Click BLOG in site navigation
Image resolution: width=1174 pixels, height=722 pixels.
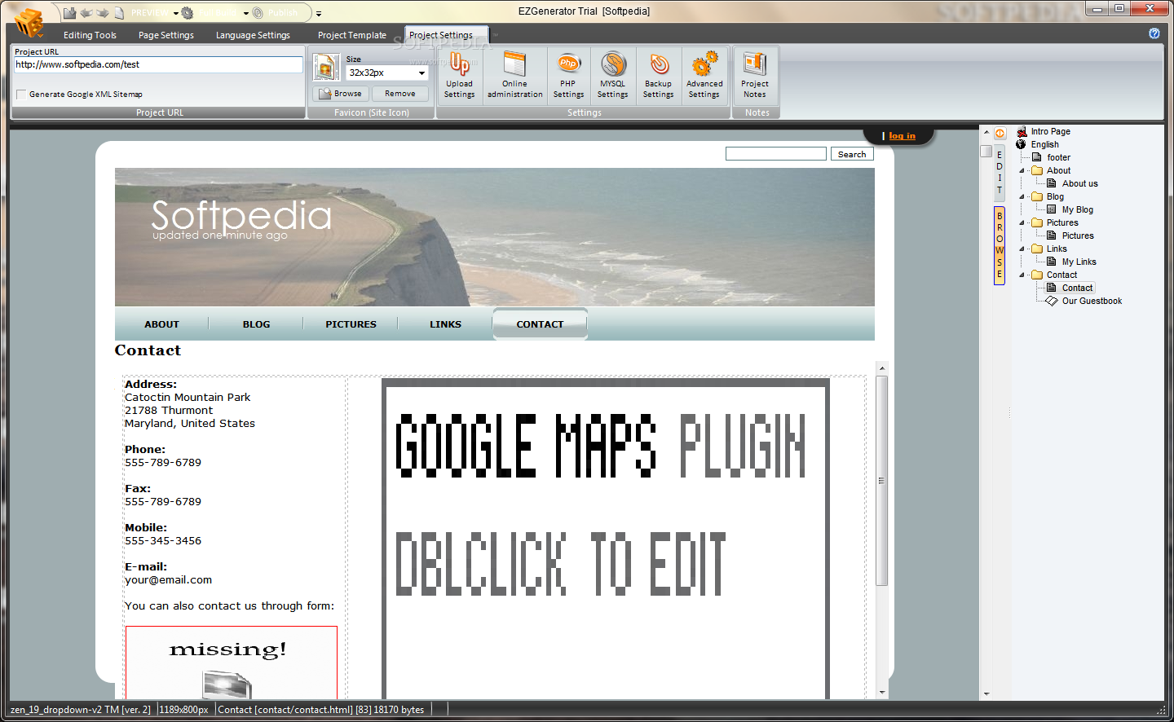click(x=256, y=324)
